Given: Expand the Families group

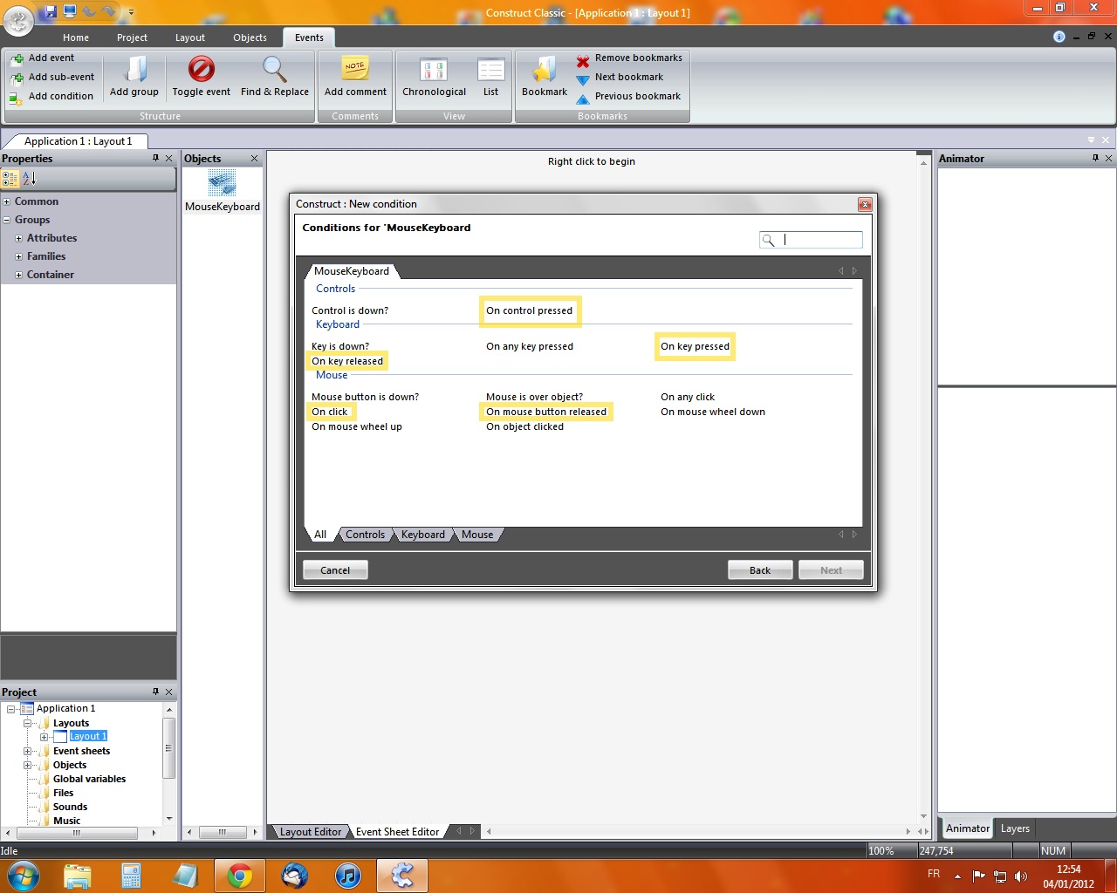Looking at the screenshot, I should (x=18, y=256).
